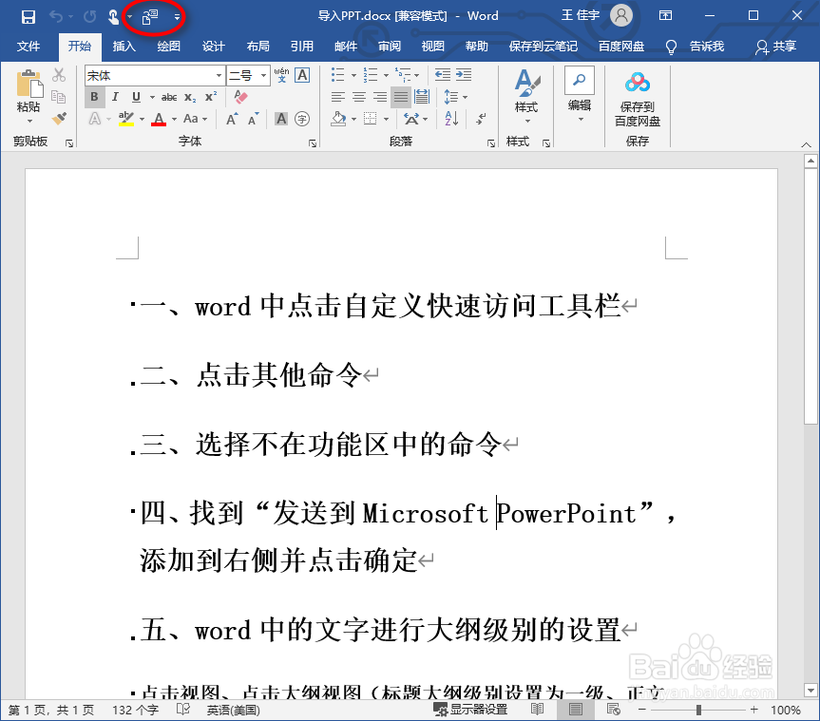Screen dimensions: 820x721
Task: Open the File tab
Action: point(29,47)
